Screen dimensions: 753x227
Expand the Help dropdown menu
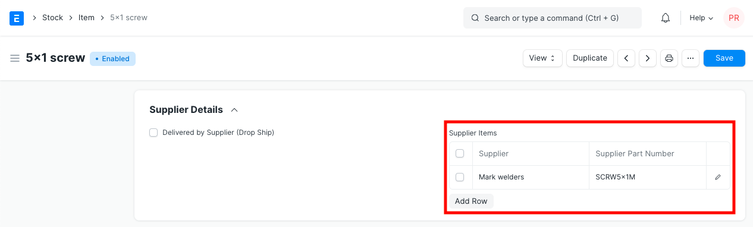(701, 18)
